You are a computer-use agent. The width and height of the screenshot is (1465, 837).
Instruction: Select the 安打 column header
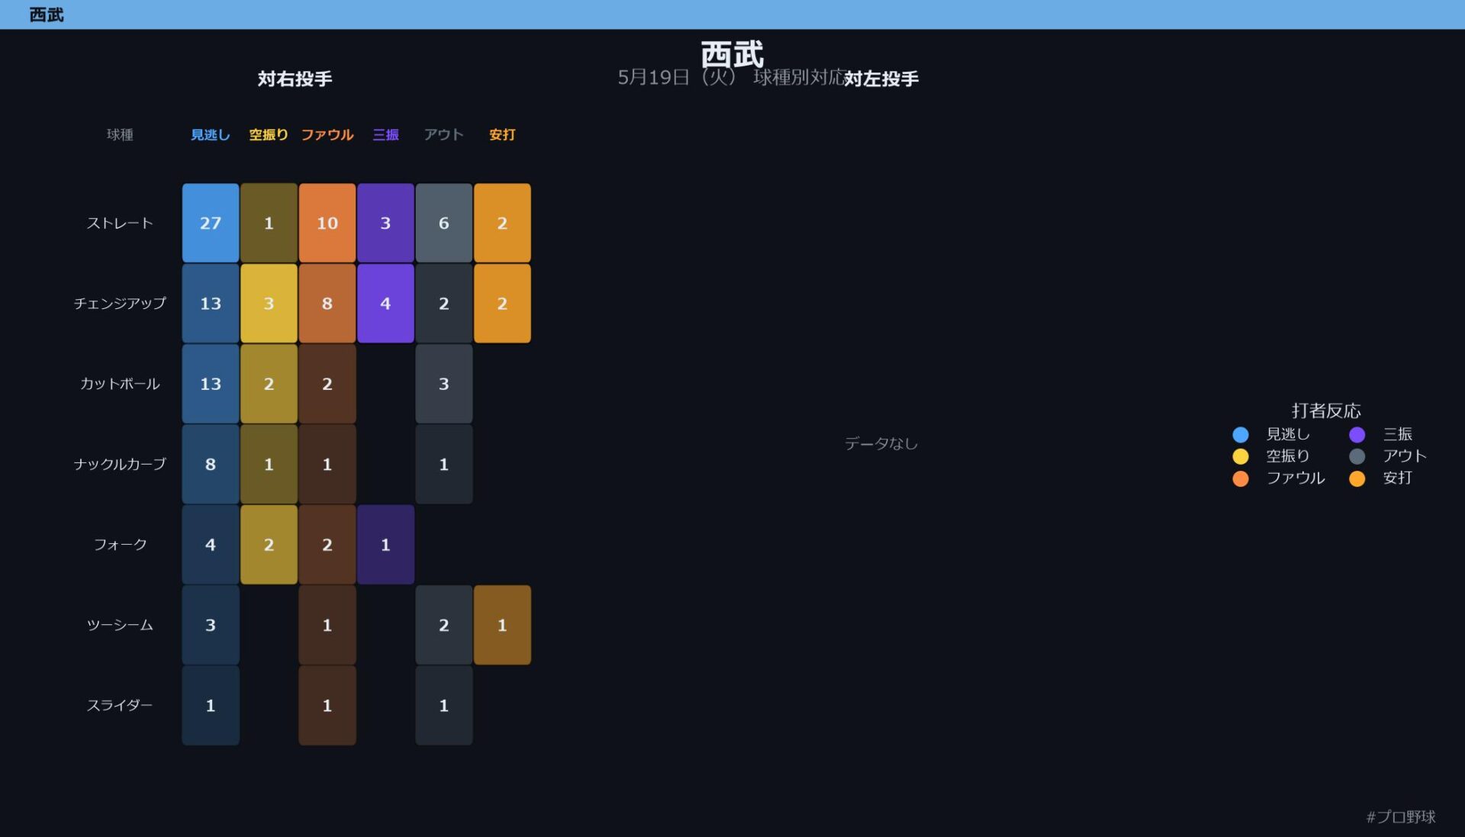[502, 135]
